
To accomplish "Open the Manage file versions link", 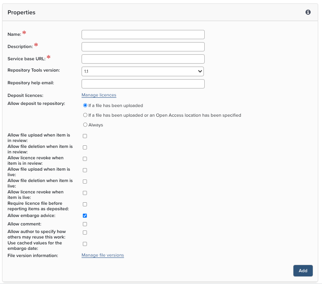I will [103, 255].
